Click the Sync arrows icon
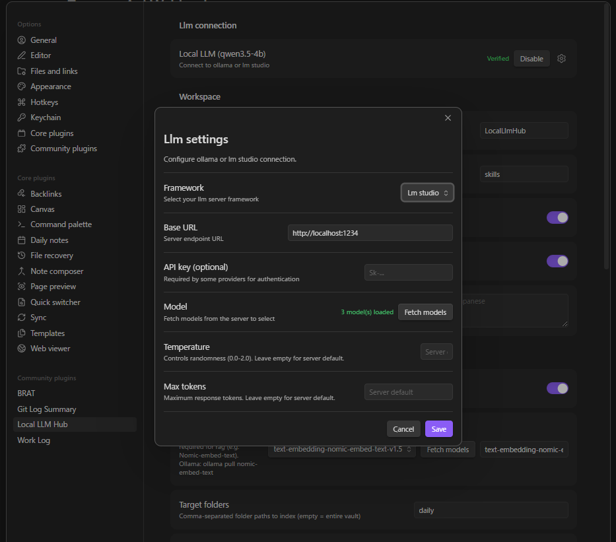This screenshot has width=616, height=542. pos(22,318)
